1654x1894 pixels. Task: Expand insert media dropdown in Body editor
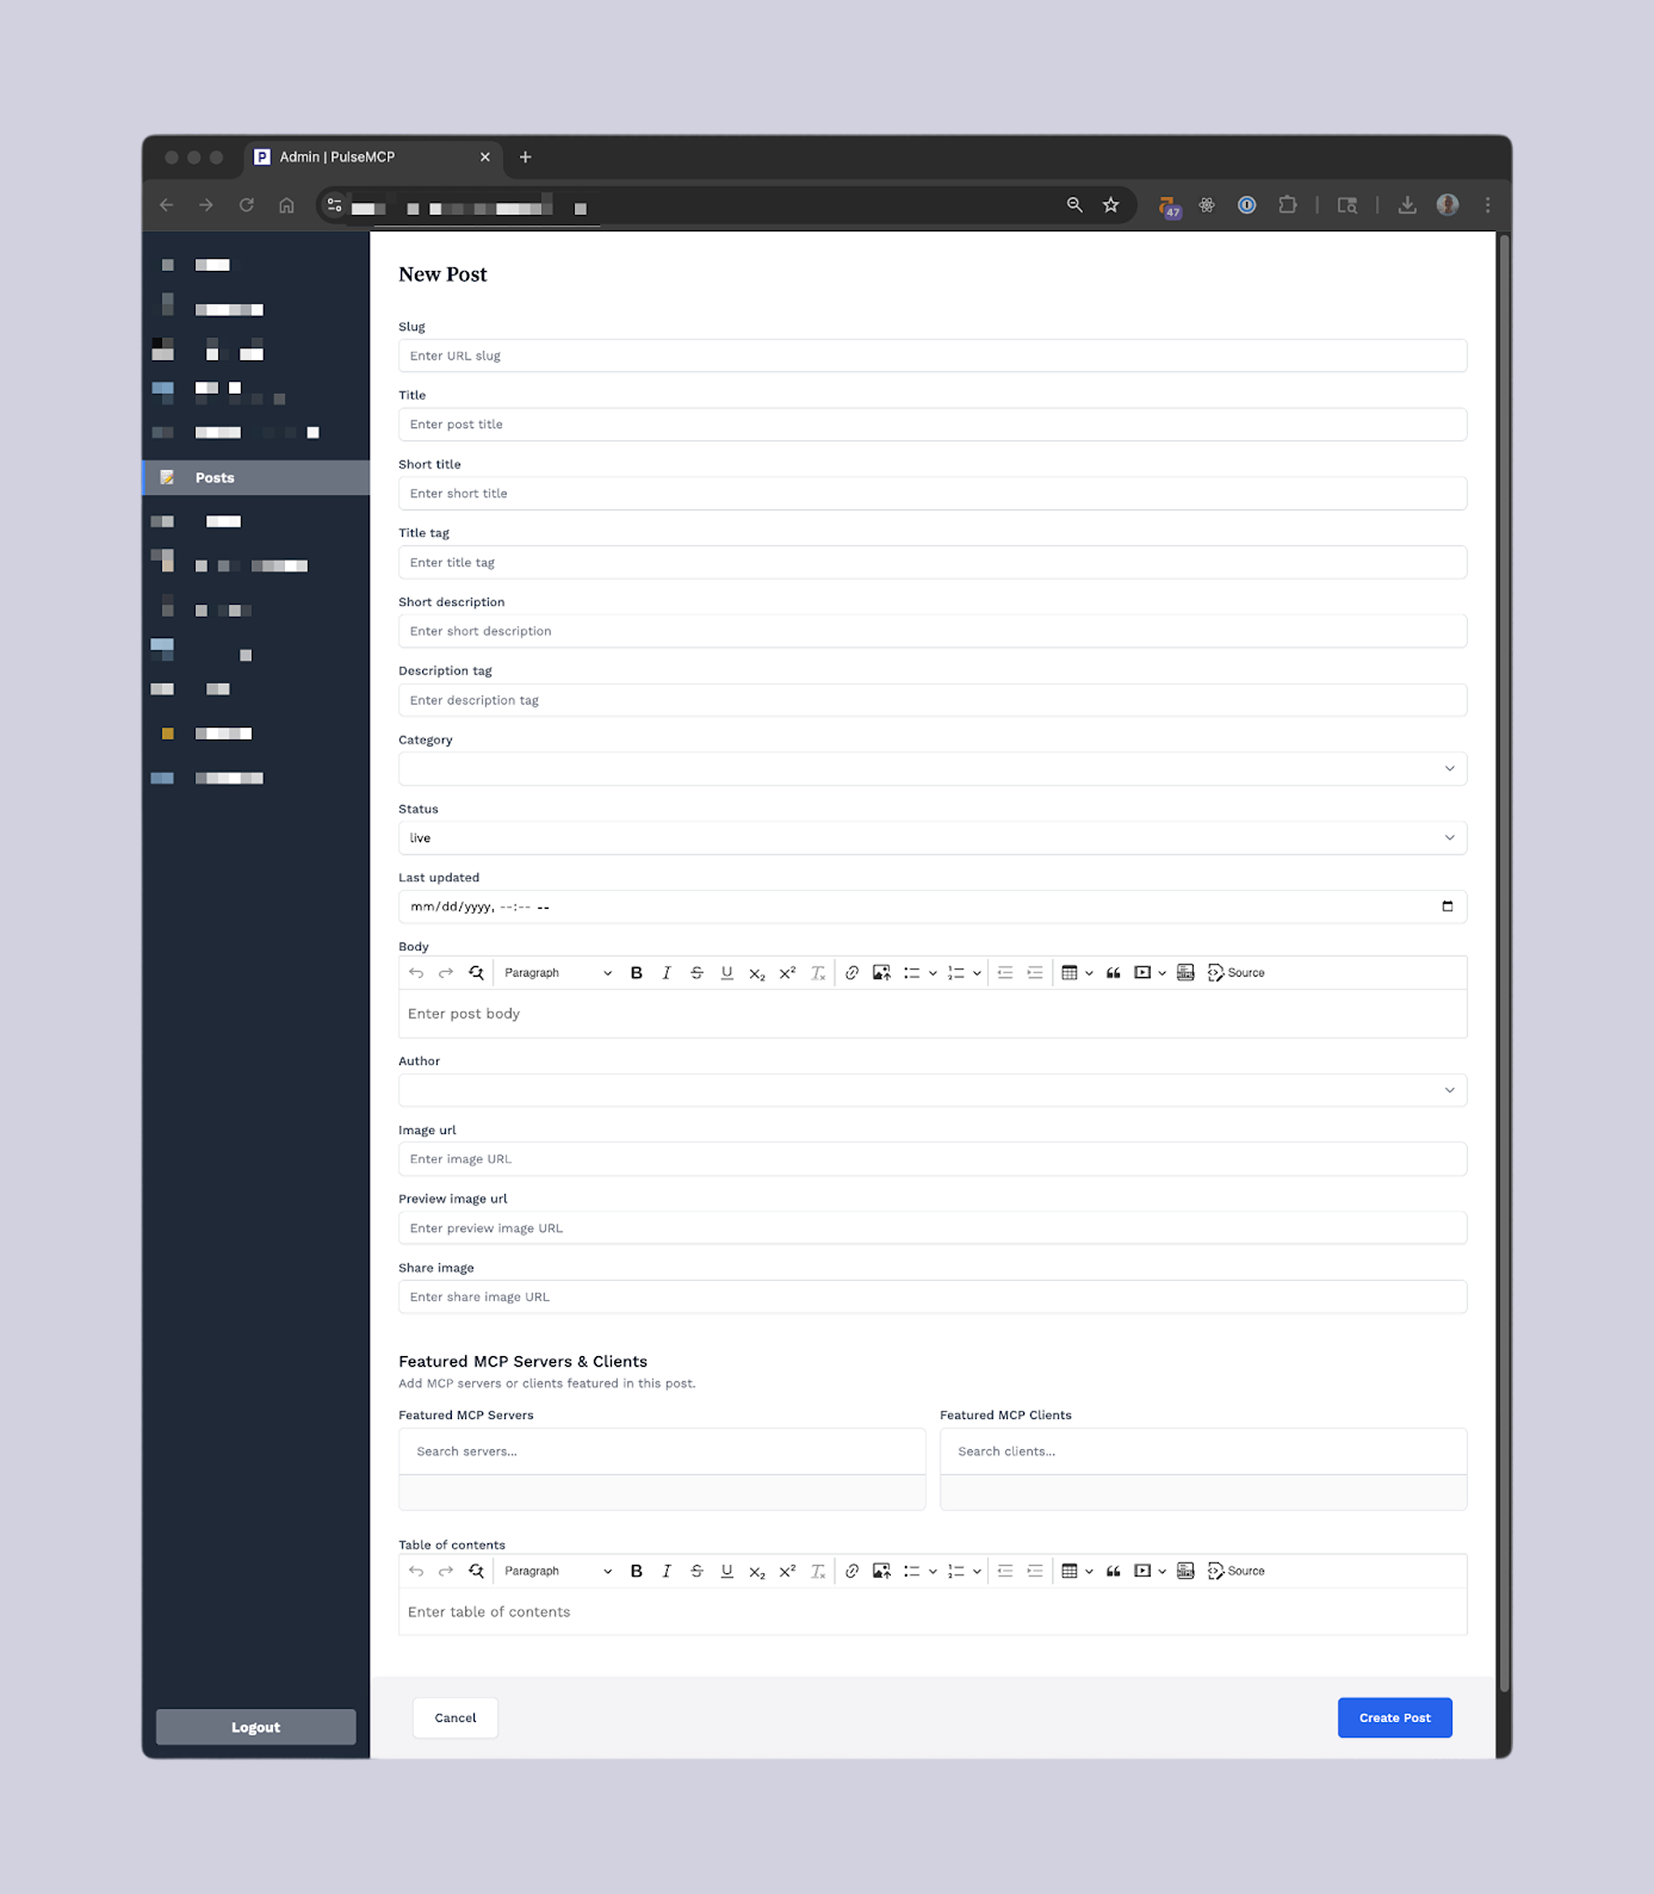coord(1162,973)
